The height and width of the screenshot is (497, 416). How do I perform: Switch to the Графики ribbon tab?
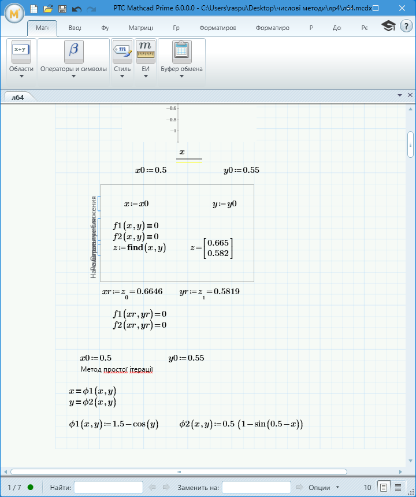pyautogui.click(x=176, y=28)
